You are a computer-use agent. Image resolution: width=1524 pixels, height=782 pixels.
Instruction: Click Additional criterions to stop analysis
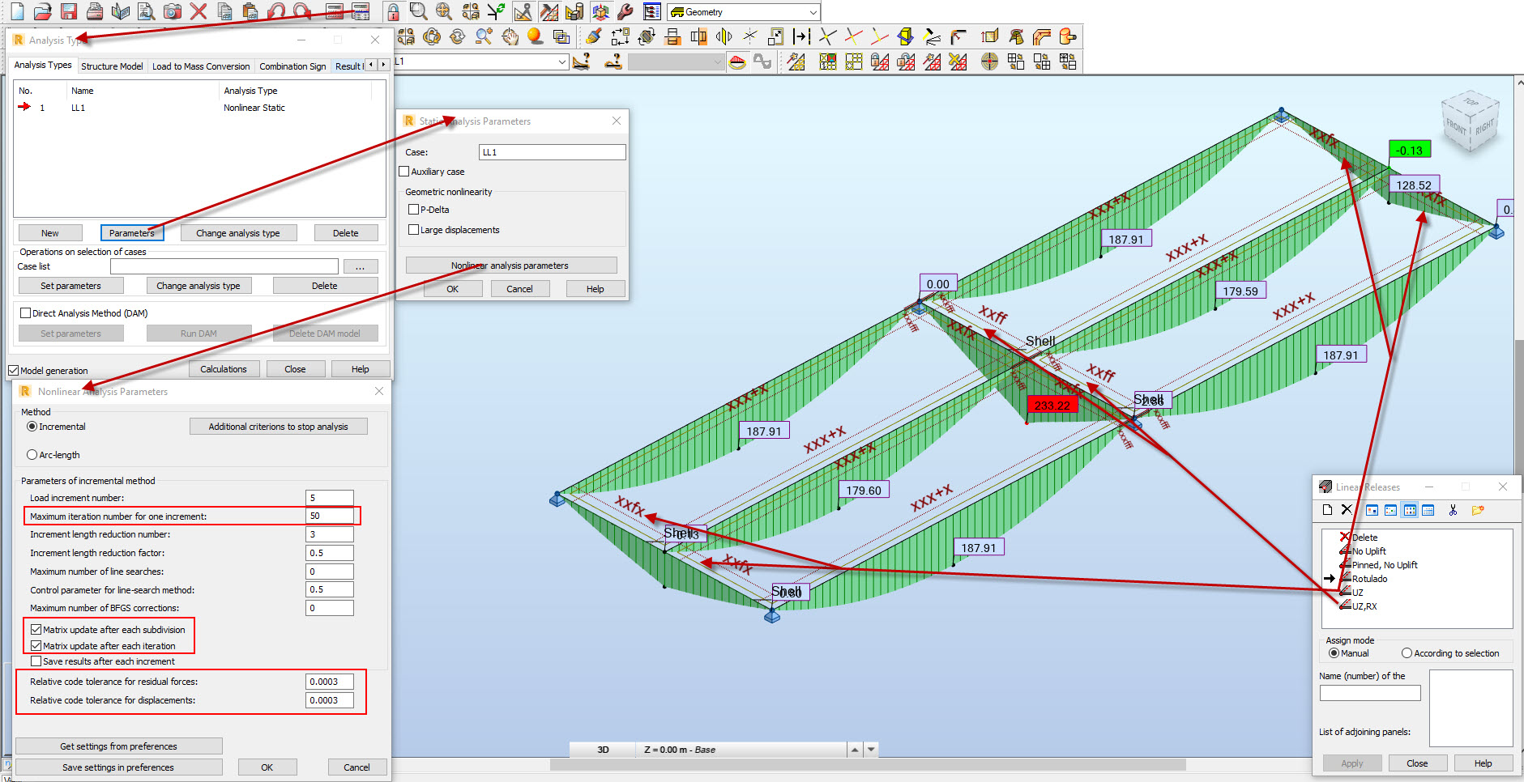(279, 427)
